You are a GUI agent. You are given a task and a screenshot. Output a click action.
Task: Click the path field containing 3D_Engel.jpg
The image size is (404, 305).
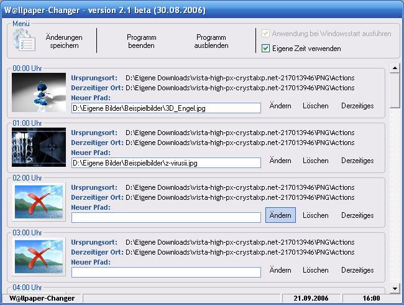click(x=166, y=108)
